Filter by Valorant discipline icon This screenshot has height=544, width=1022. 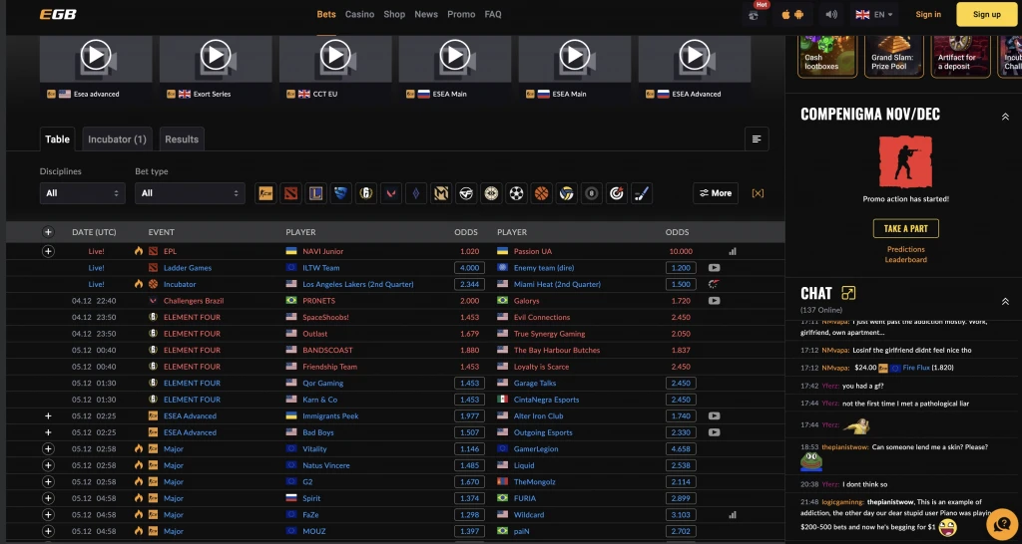coord(390,193)
